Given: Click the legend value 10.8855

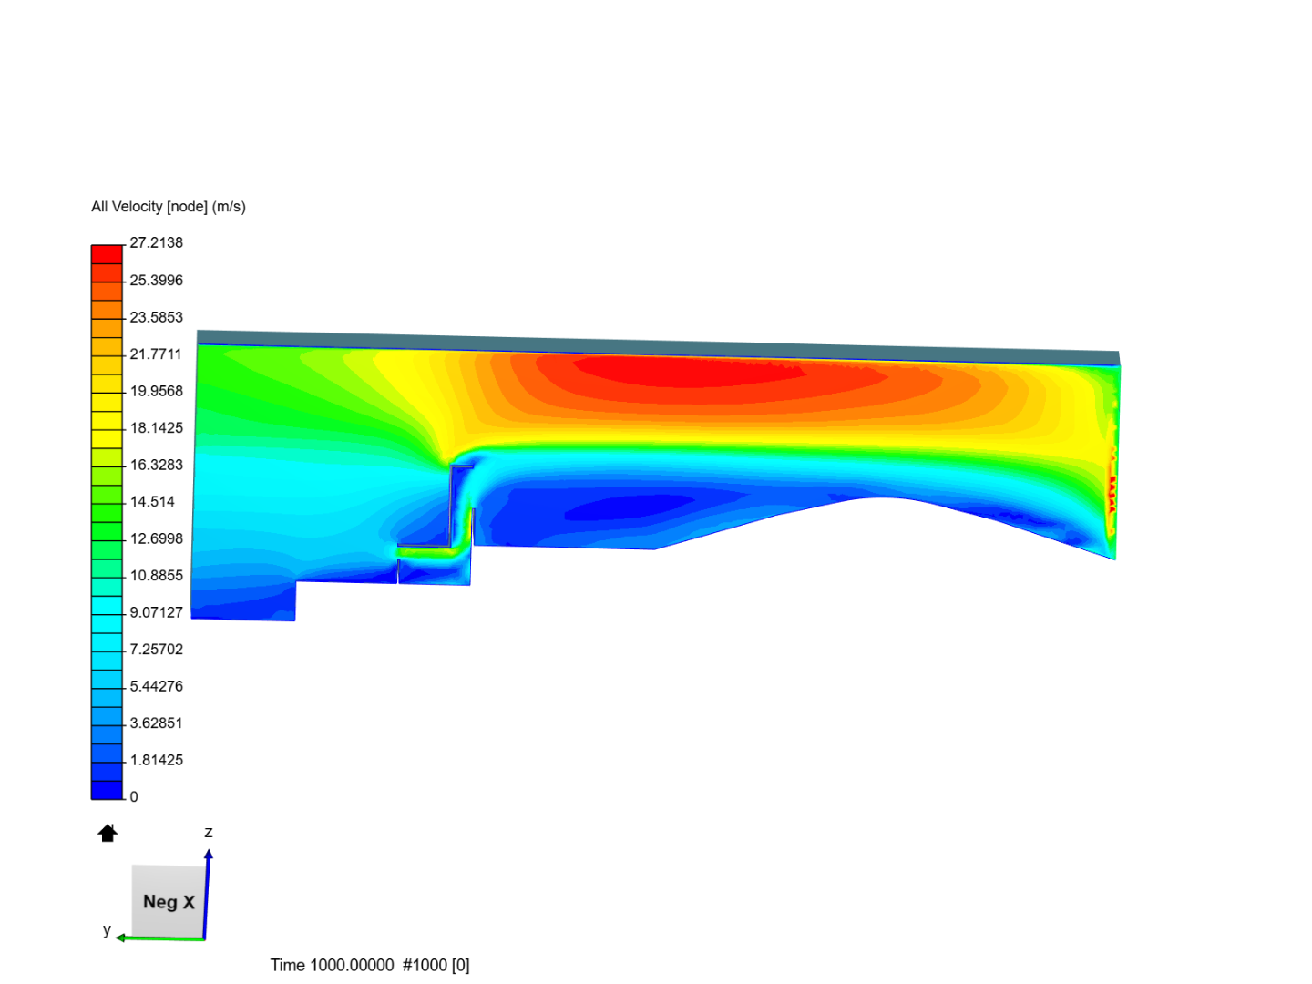Looking at the screenshot, I should pyautogui.click(x=156, y=575).
